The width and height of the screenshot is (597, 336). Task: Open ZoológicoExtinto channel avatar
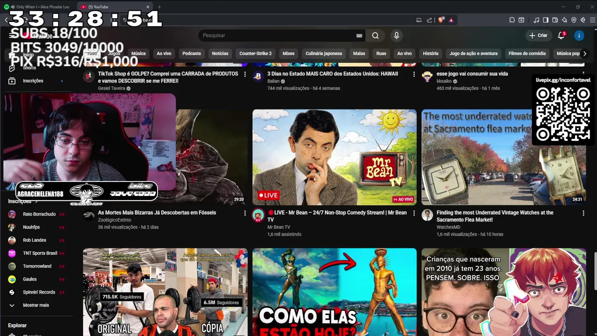(x=89, y=215)
